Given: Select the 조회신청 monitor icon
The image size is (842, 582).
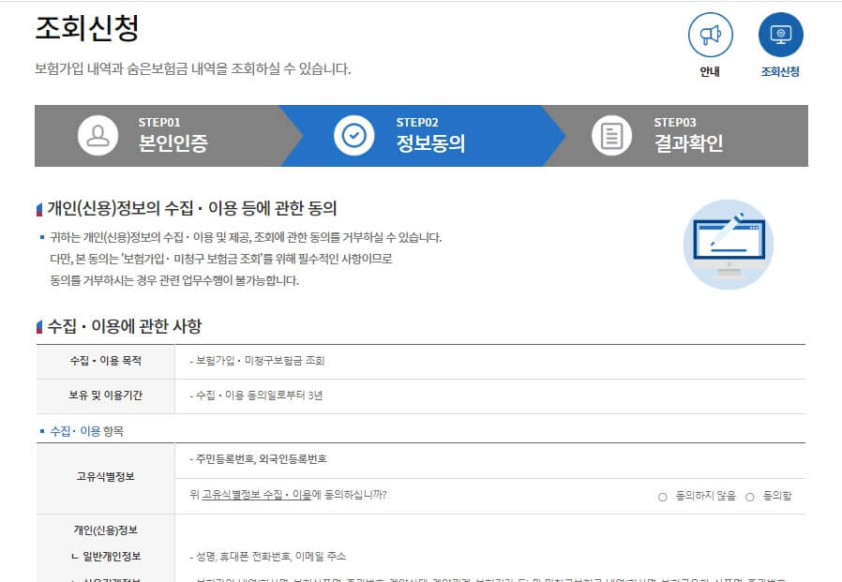Looking at the screenshot, I should tap(782, 34).
